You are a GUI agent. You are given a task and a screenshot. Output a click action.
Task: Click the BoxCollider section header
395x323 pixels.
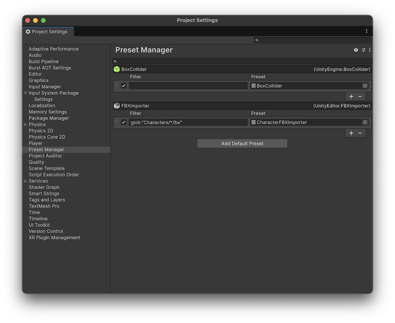tap(242, 70)
